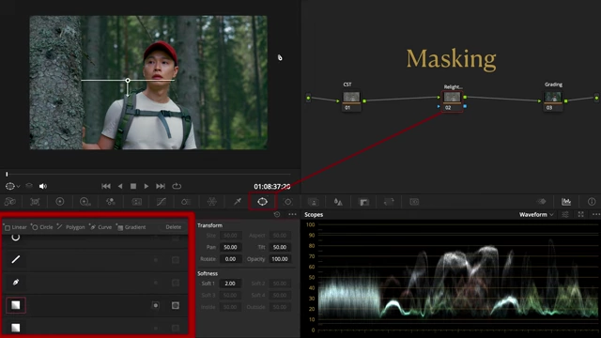Stop playback
Viewport: 601px width, 338px height.
coord(133,186)
